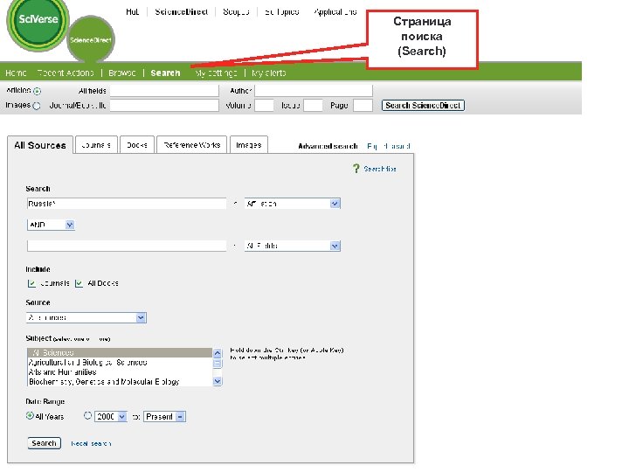Screen dimensions: 629x472
Task: Click the subject list scrollbar thumb
Action: tap(217, 364)
